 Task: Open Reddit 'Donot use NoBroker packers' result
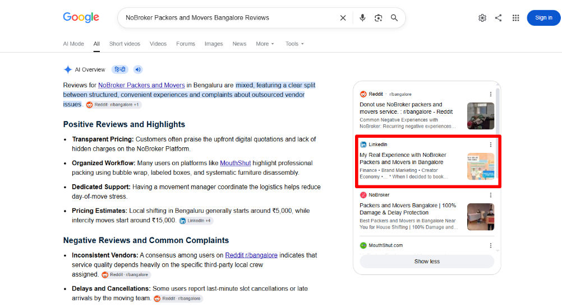[406, 108]
